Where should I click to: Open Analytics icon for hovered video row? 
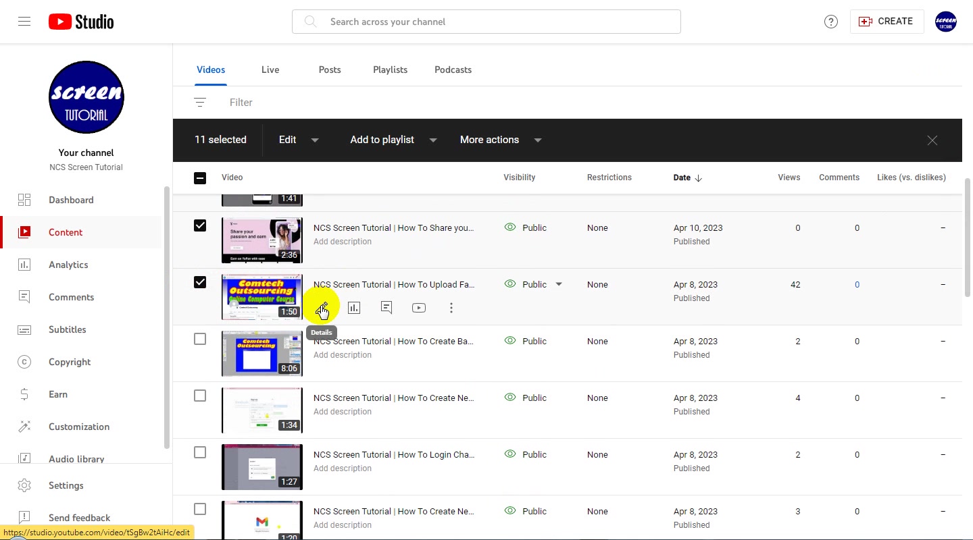pyautogui.click(x=354, y=308)
